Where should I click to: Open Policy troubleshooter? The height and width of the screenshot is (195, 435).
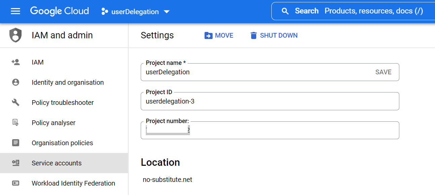(64, 103)
